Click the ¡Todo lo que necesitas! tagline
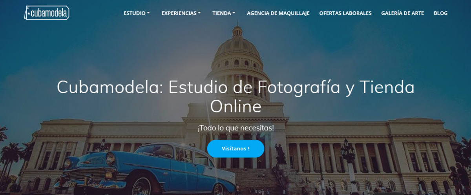 [235, 128]
